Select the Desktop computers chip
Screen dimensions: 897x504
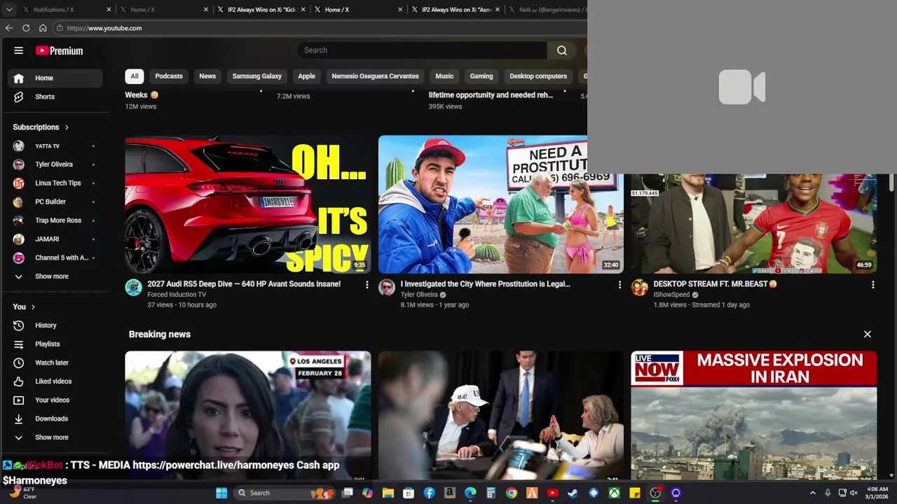pos(538,76)
